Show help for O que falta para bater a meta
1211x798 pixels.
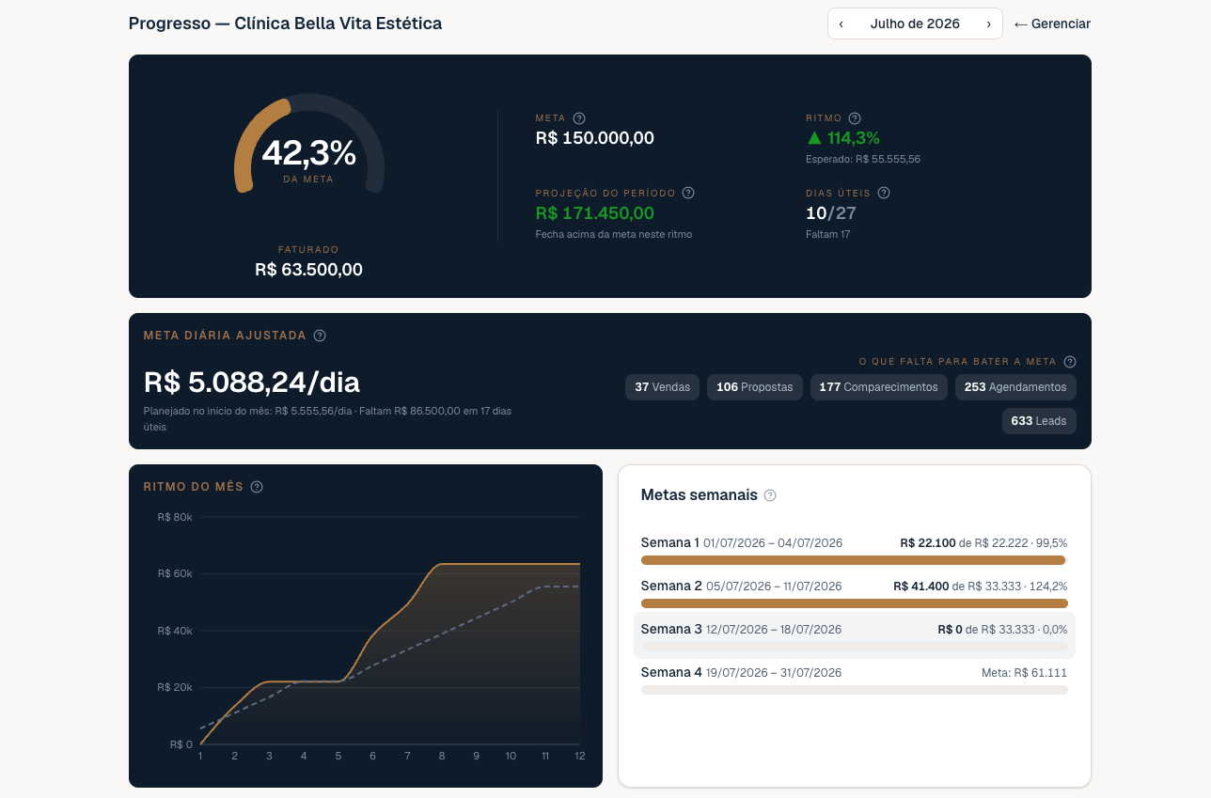[x=1070, y=362]
